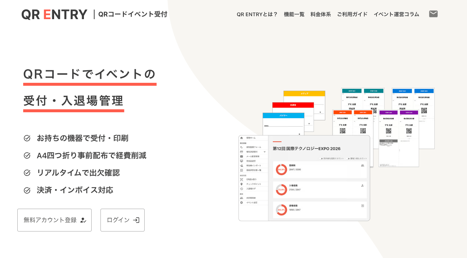Click the history clock icon for 入退場ログ
The width and height of the screenshot is (467, 258).
[x=242, y=188]
